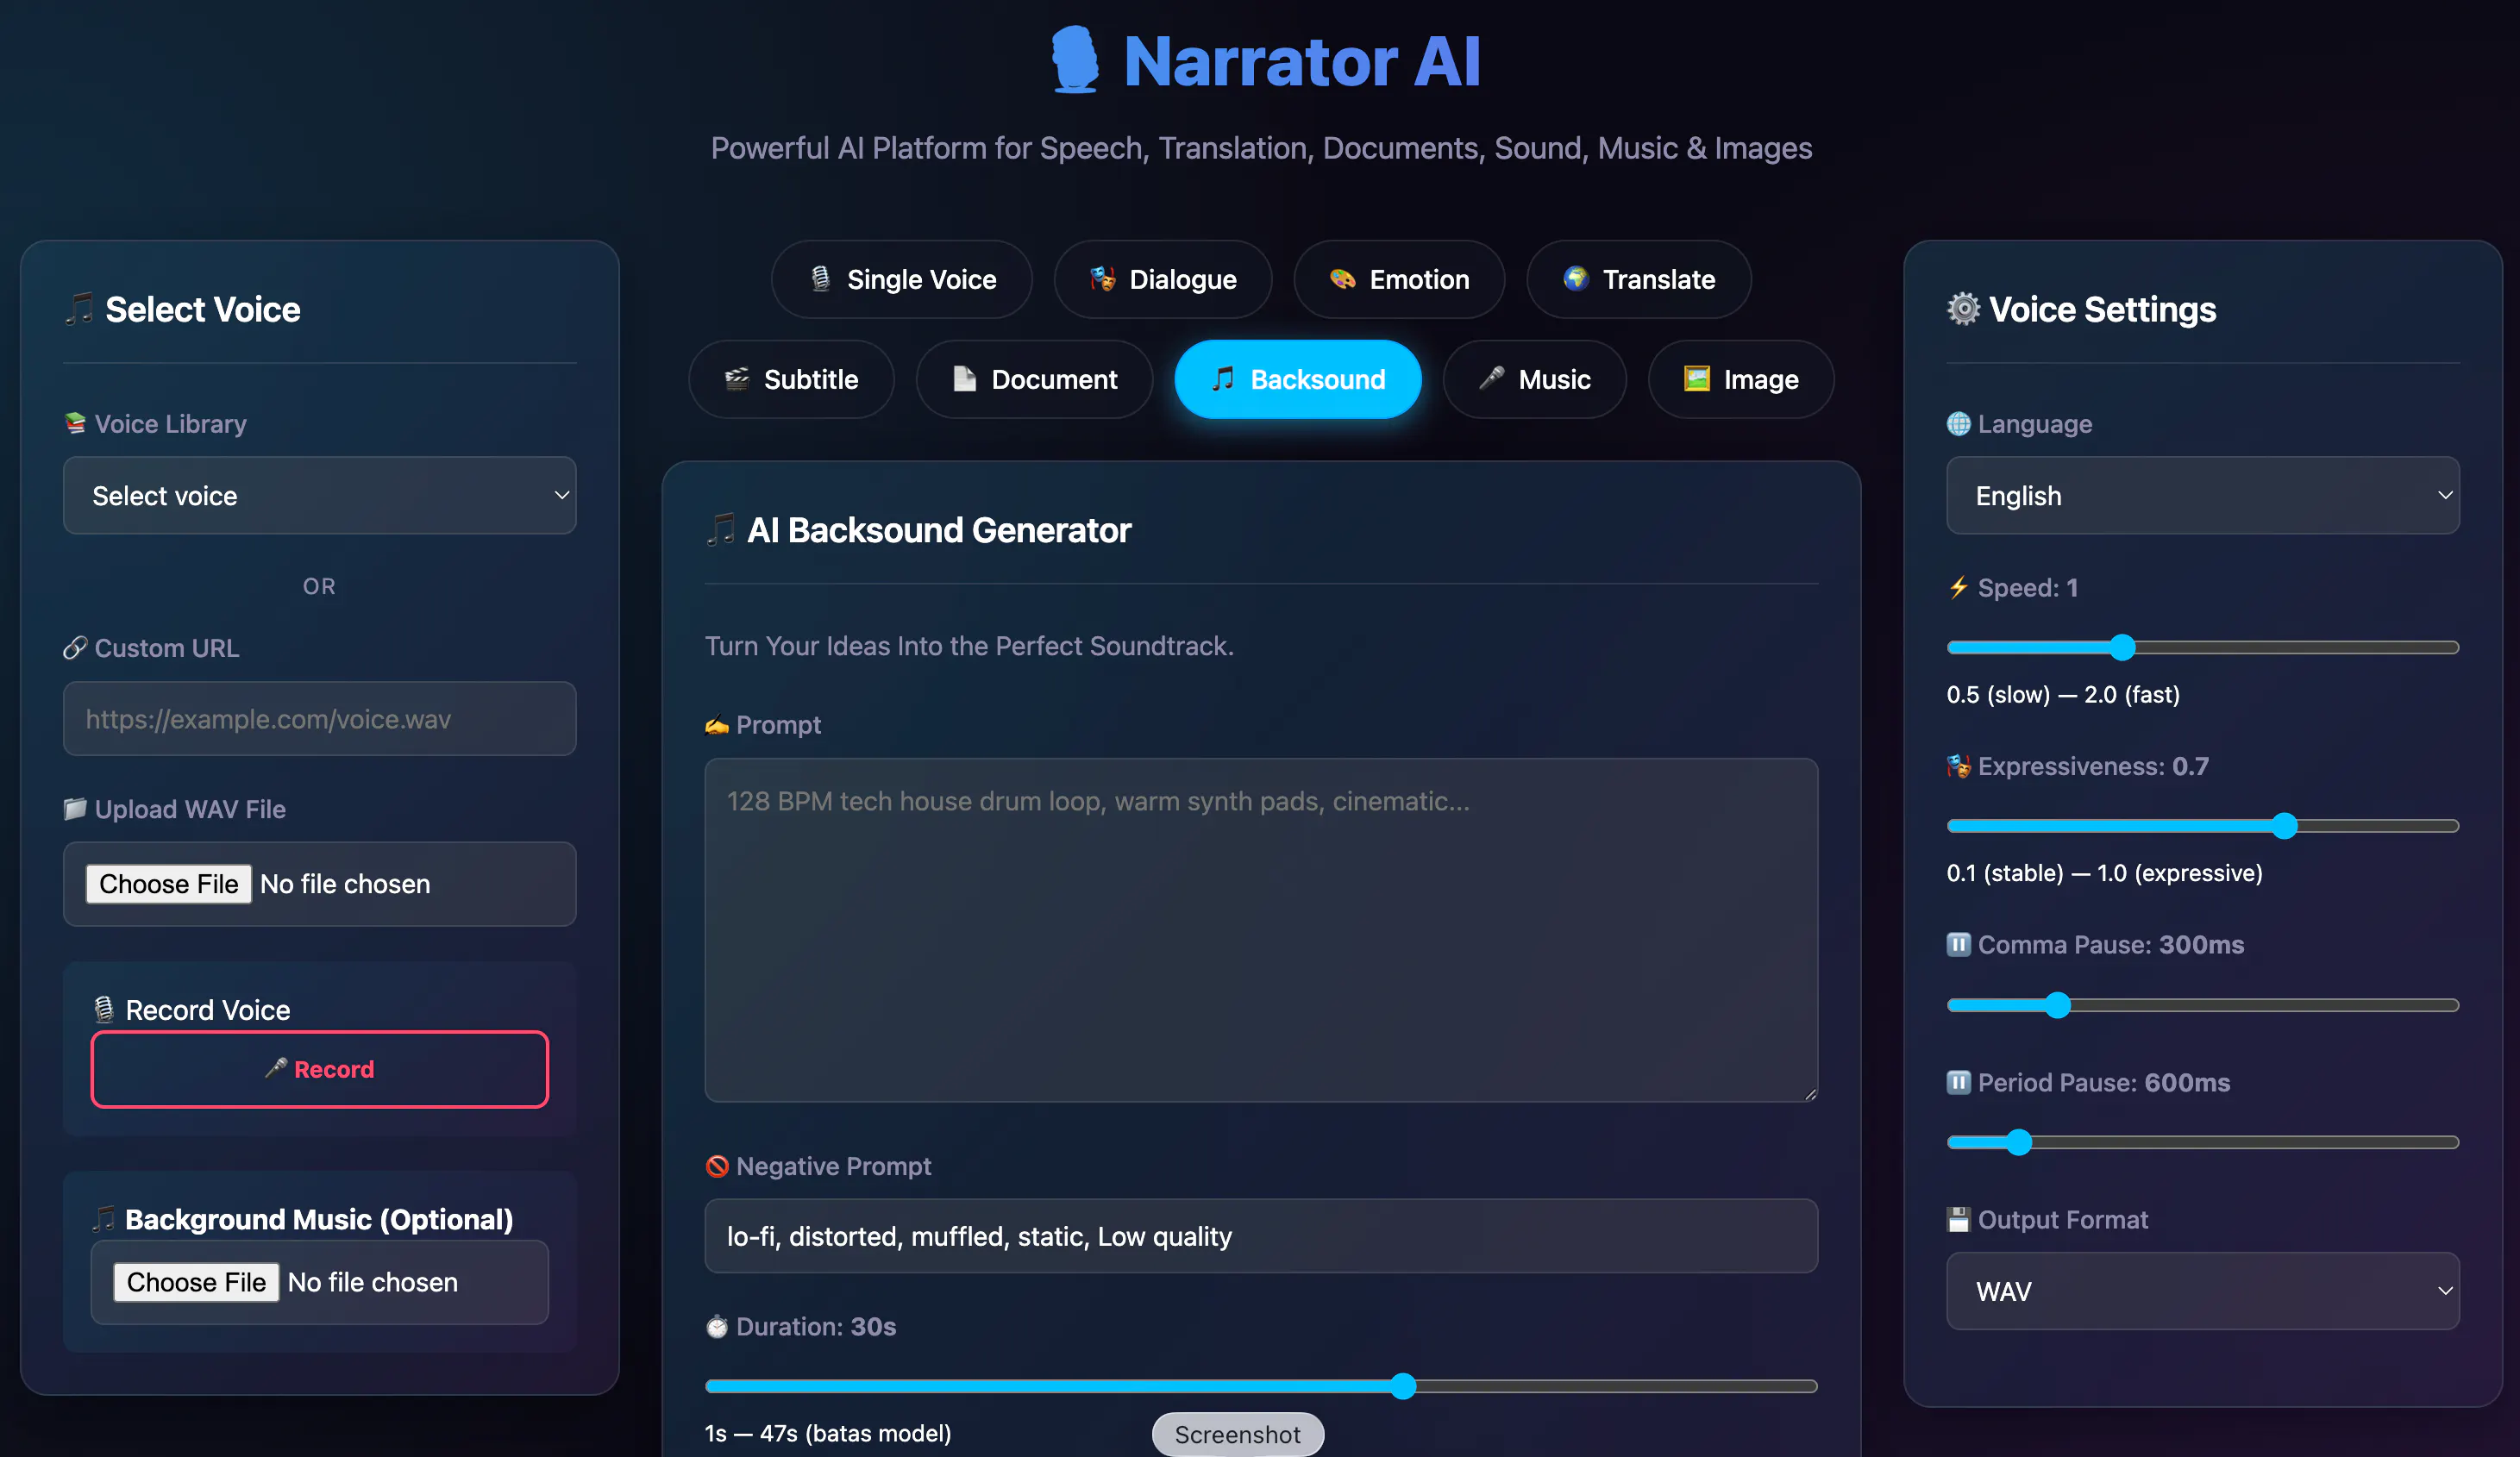Open the Voice Library select voice dropdown
The image size is (2520, 1457).
[320, 495]
